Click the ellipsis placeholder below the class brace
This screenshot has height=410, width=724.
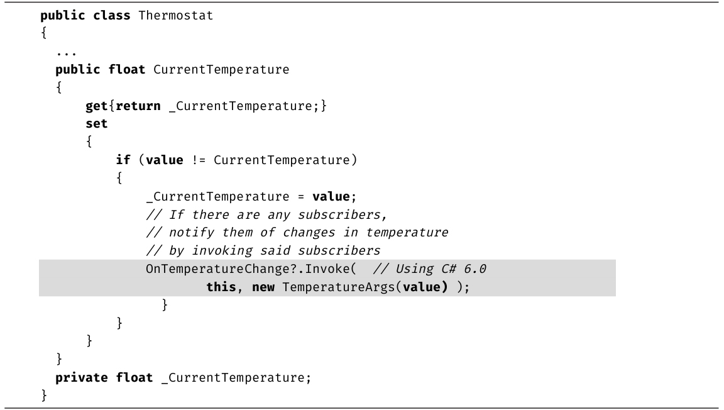(62, 52)
